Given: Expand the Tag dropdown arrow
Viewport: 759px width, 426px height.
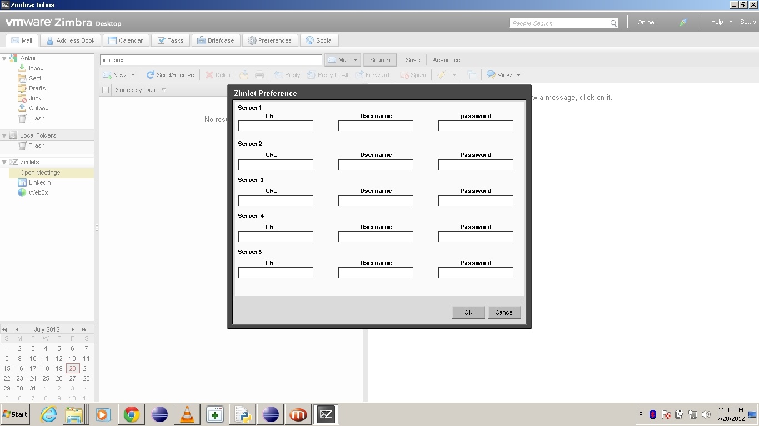Looking at the screenshot, I should point(454,75).
